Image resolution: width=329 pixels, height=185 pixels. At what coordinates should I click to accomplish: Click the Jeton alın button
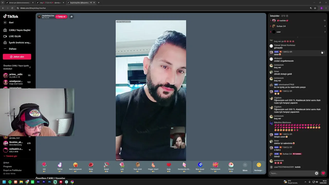pyautogui.click(x=17, y=57)
